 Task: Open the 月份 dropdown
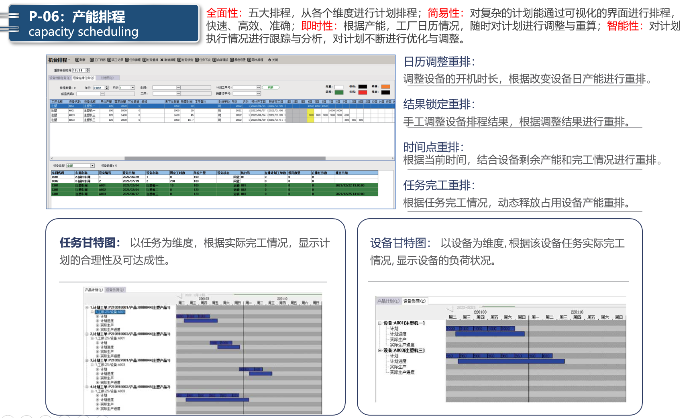click(x=132, y=88)
